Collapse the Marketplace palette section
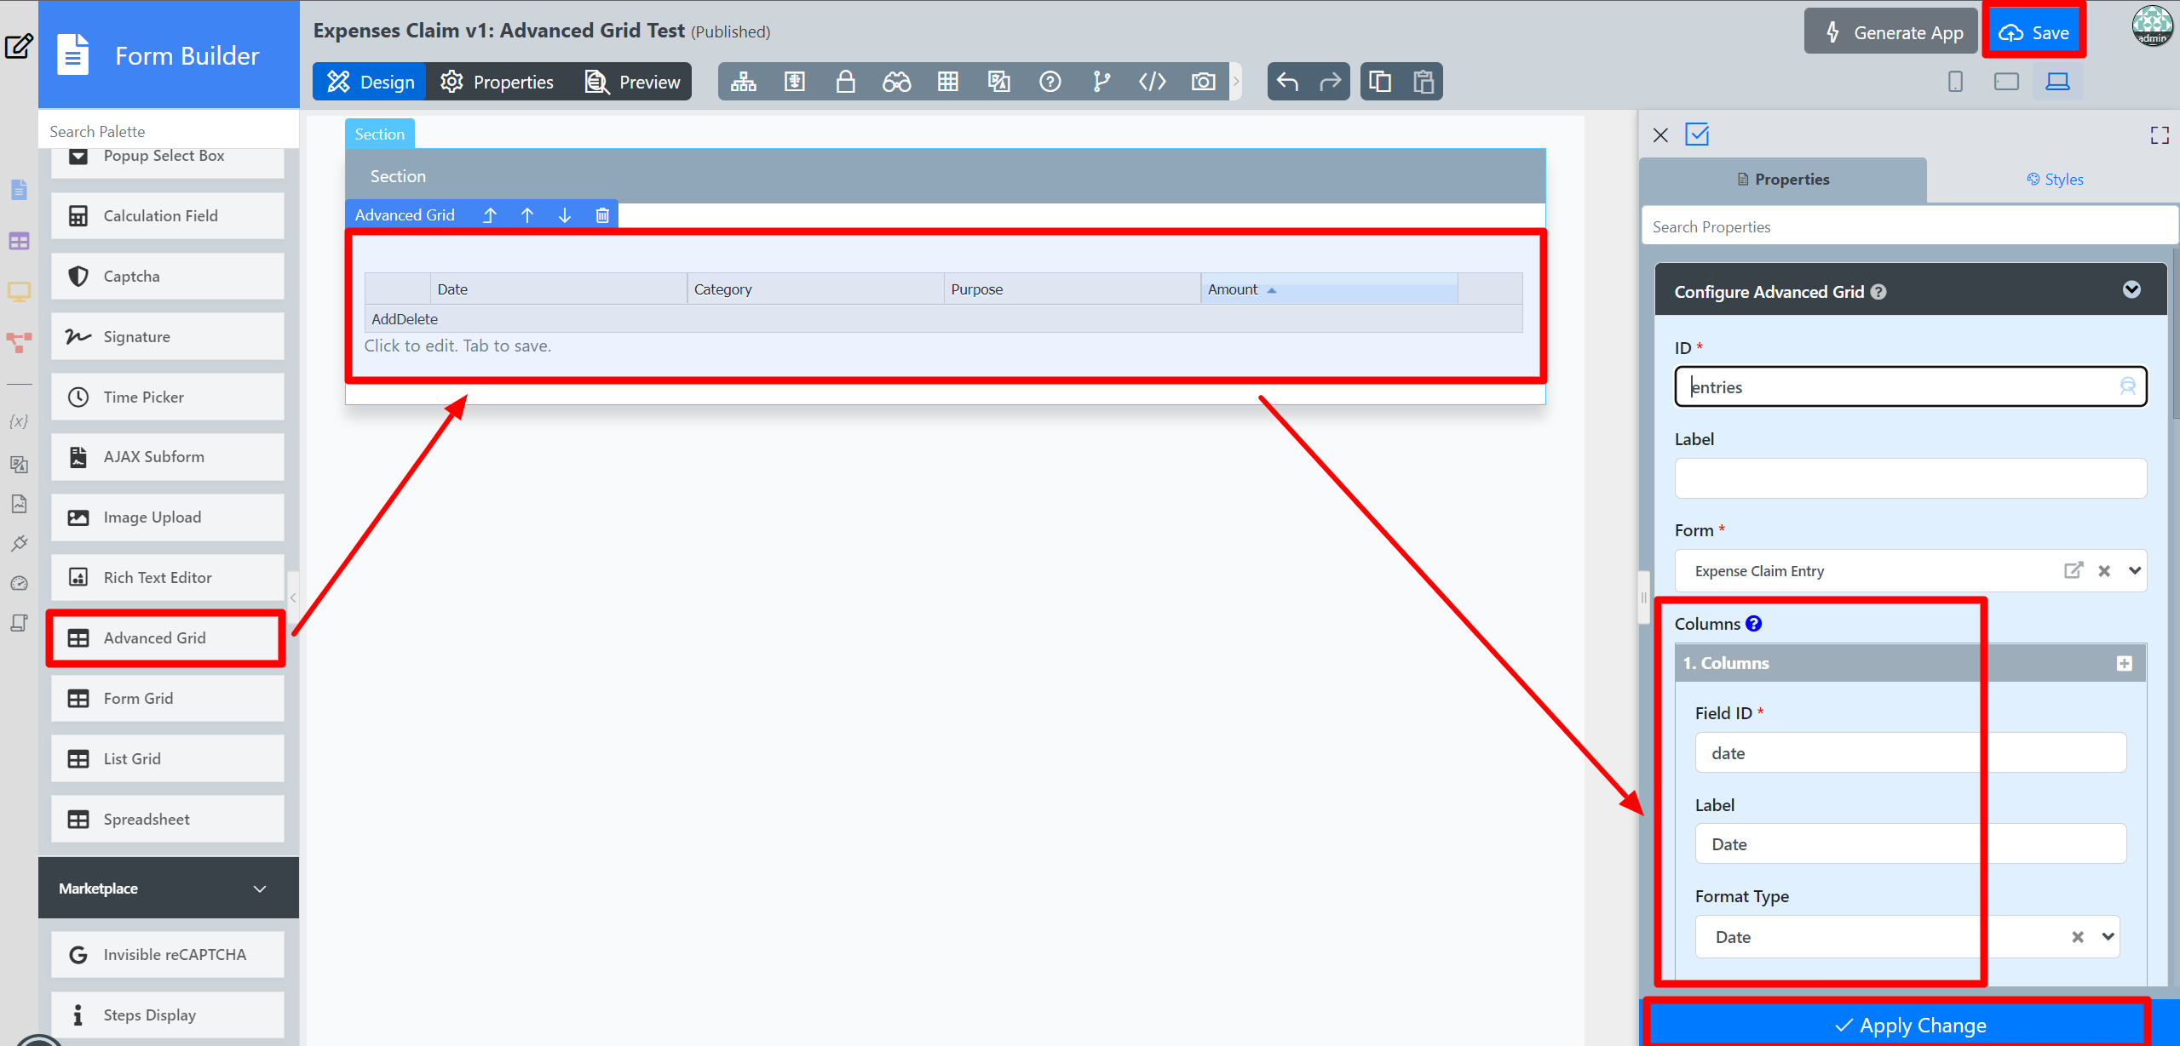This screenshot has height=1046, width=2180. tap(260, 889)
